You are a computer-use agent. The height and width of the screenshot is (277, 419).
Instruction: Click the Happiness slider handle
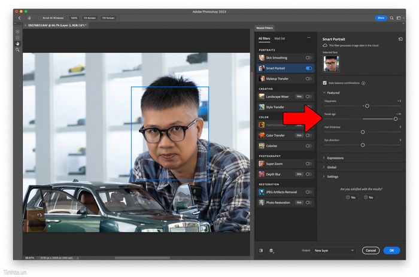point(367,106)
